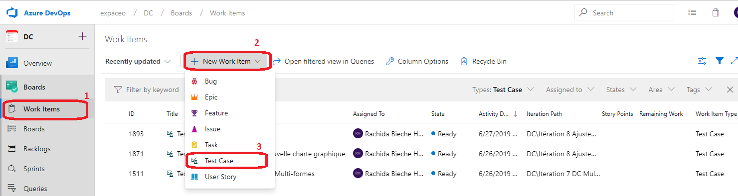Open Column Options
This screenshot has width=738, height=196.
coord(417,61)
